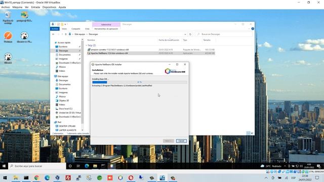Select Red in the navigation pane
The height and width of the screenshot is (182, 324).
coord(59,122)
